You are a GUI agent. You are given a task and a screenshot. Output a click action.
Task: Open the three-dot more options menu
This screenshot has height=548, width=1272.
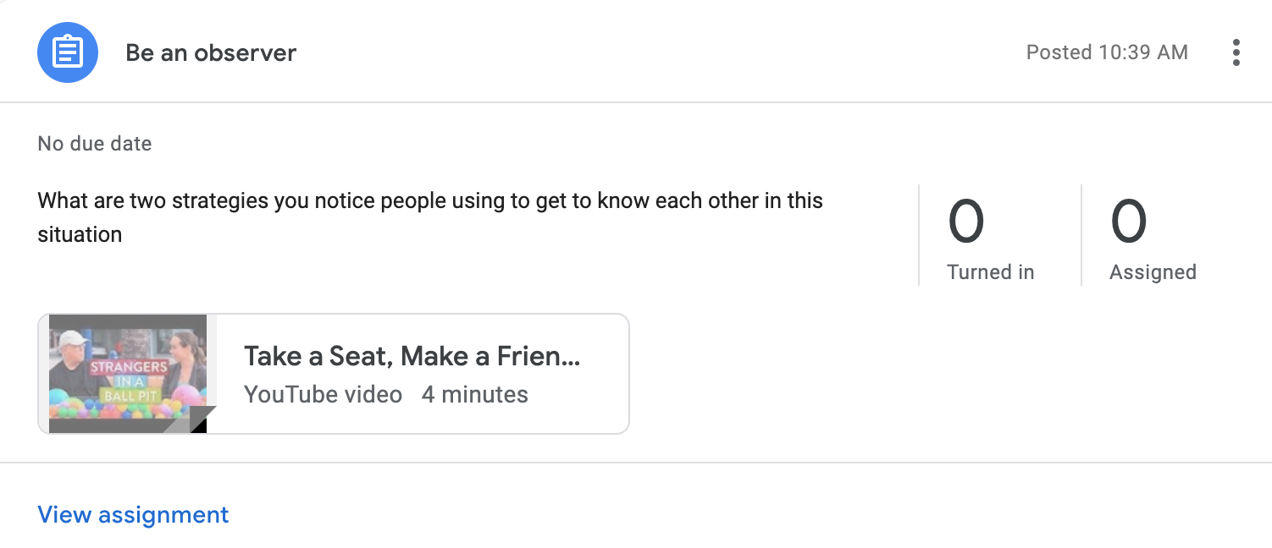click(1236, 52)
